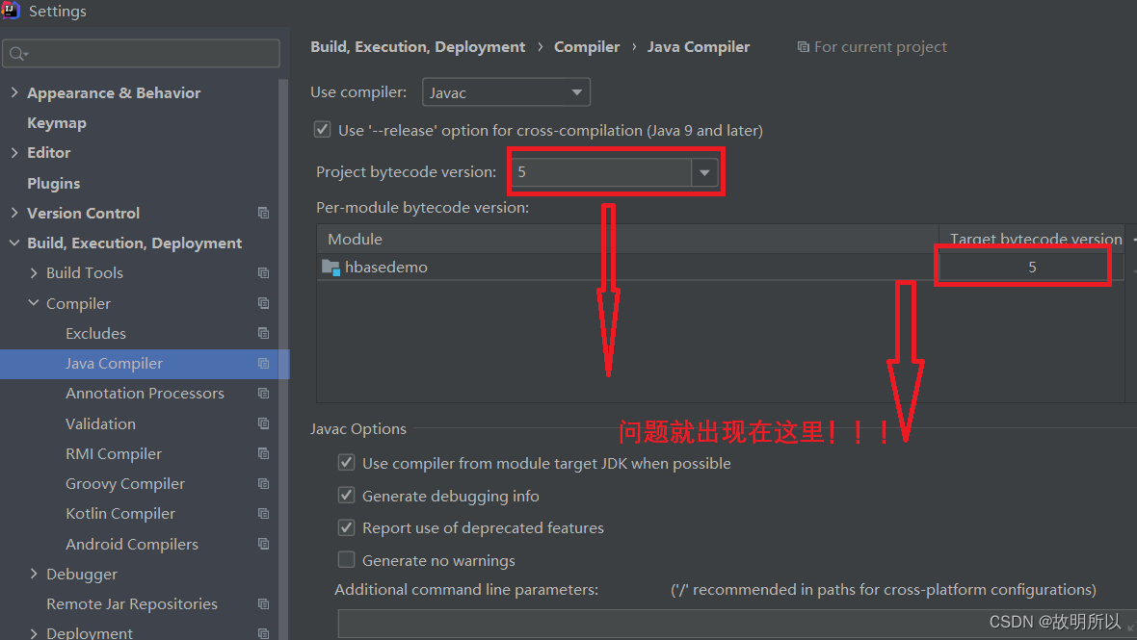Image resolution: width=1137 pixels, height=640 pixels.
Task: Open Keymap settings page
Action: (x=57, y=123)
